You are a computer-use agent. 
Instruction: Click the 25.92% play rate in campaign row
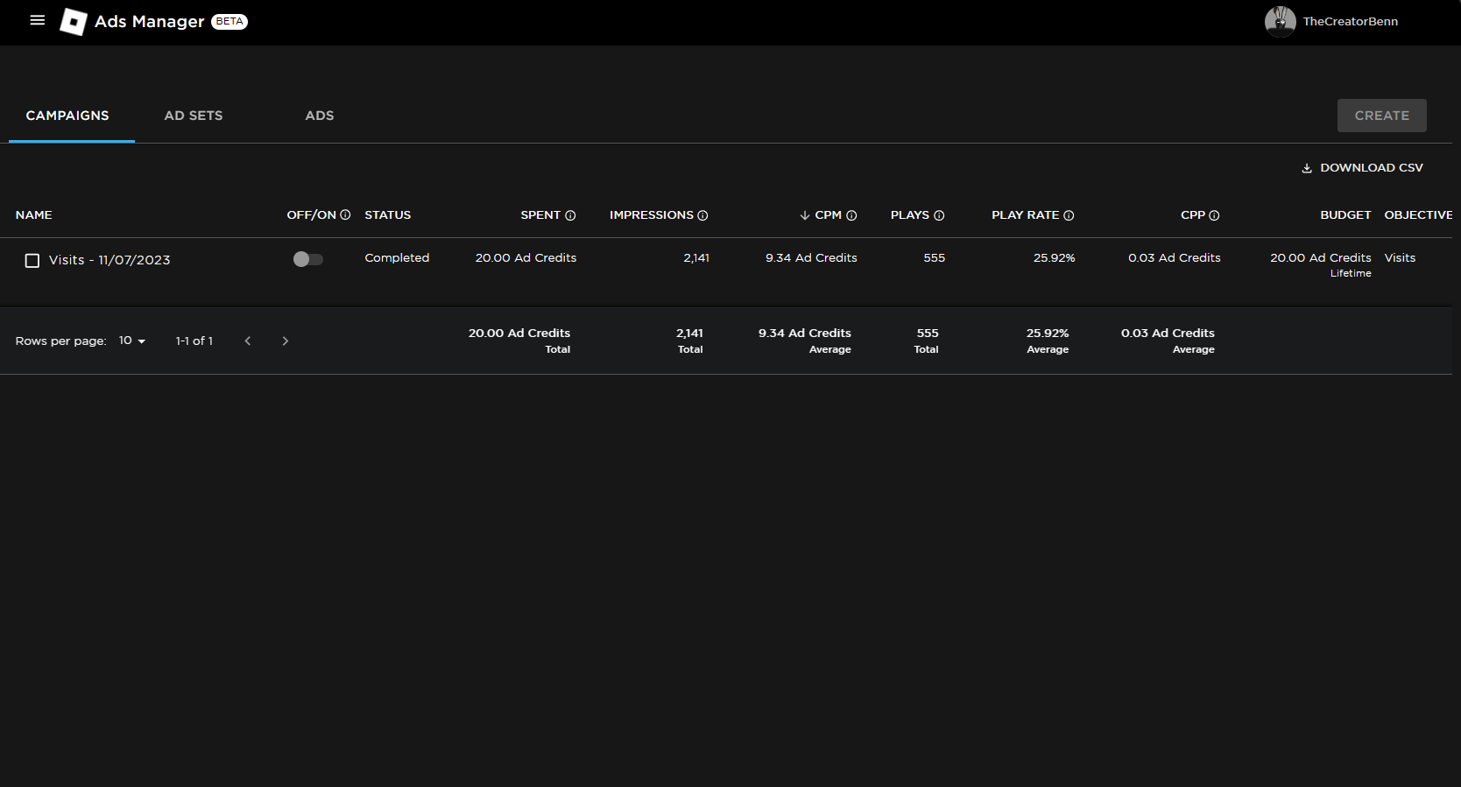[1054, 258]
